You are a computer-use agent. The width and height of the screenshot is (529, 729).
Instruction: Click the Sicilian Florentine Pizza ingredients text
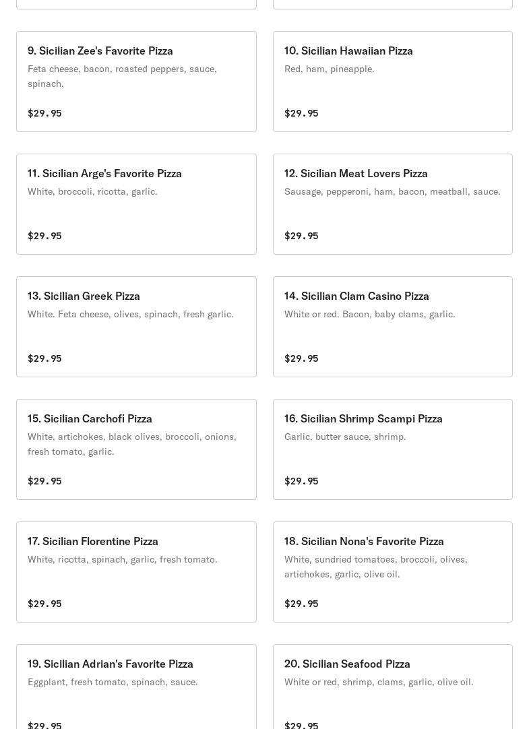(122, 560)
